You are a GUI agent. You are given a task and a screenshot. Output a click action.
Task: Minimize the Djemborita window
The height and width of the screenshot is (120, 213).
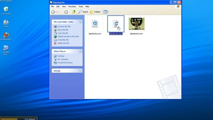[x=171, y=2]
